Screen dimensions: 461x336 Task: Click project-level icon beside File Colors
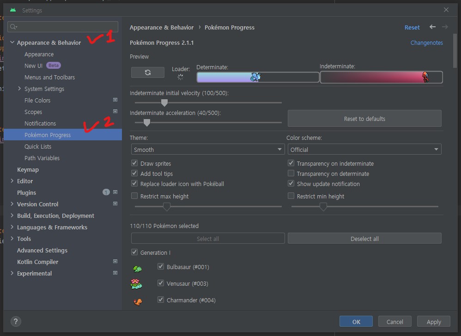coord(115,100)
